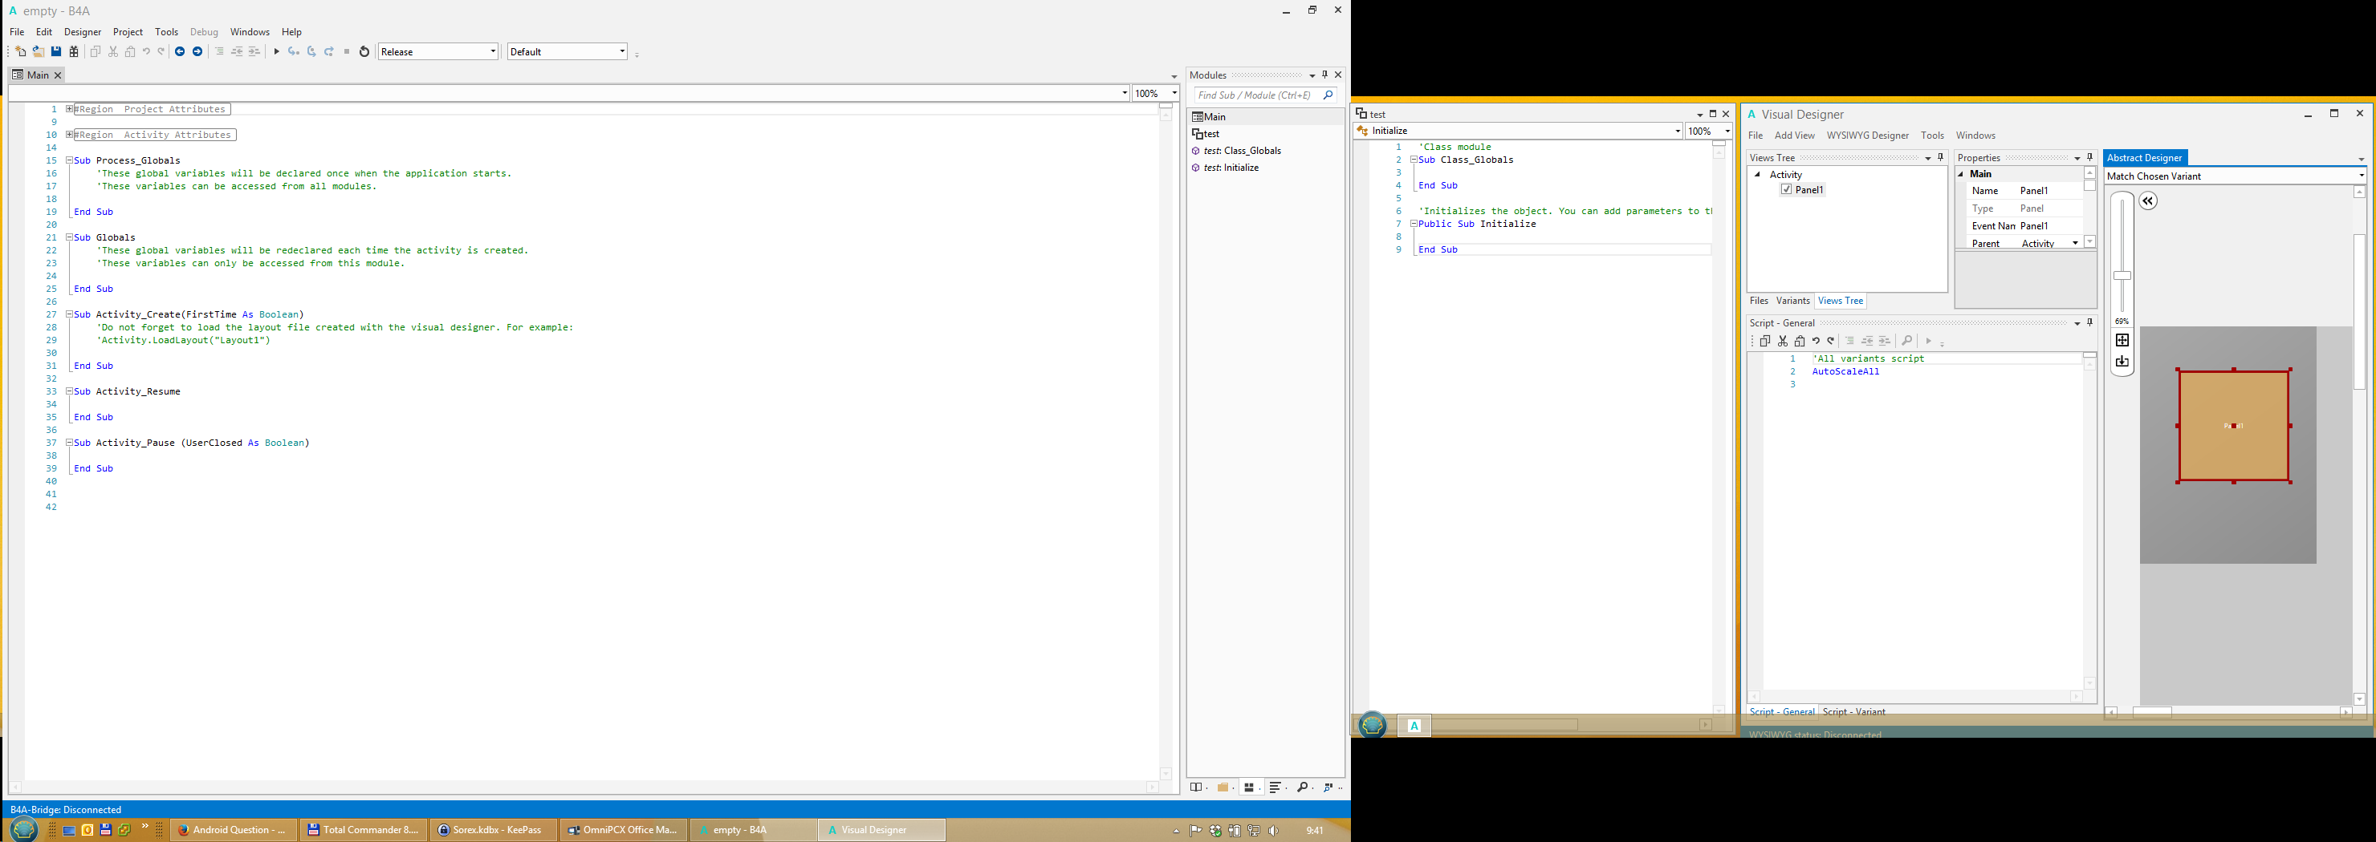Click the Find Sub / Module search field
Viewport: 2376px width, 842px height.
[1256, 95]
